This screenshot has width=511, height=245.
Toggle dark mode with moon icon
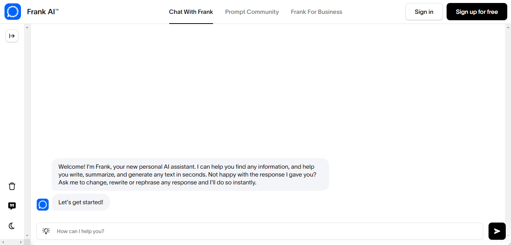tap(12, 226)
